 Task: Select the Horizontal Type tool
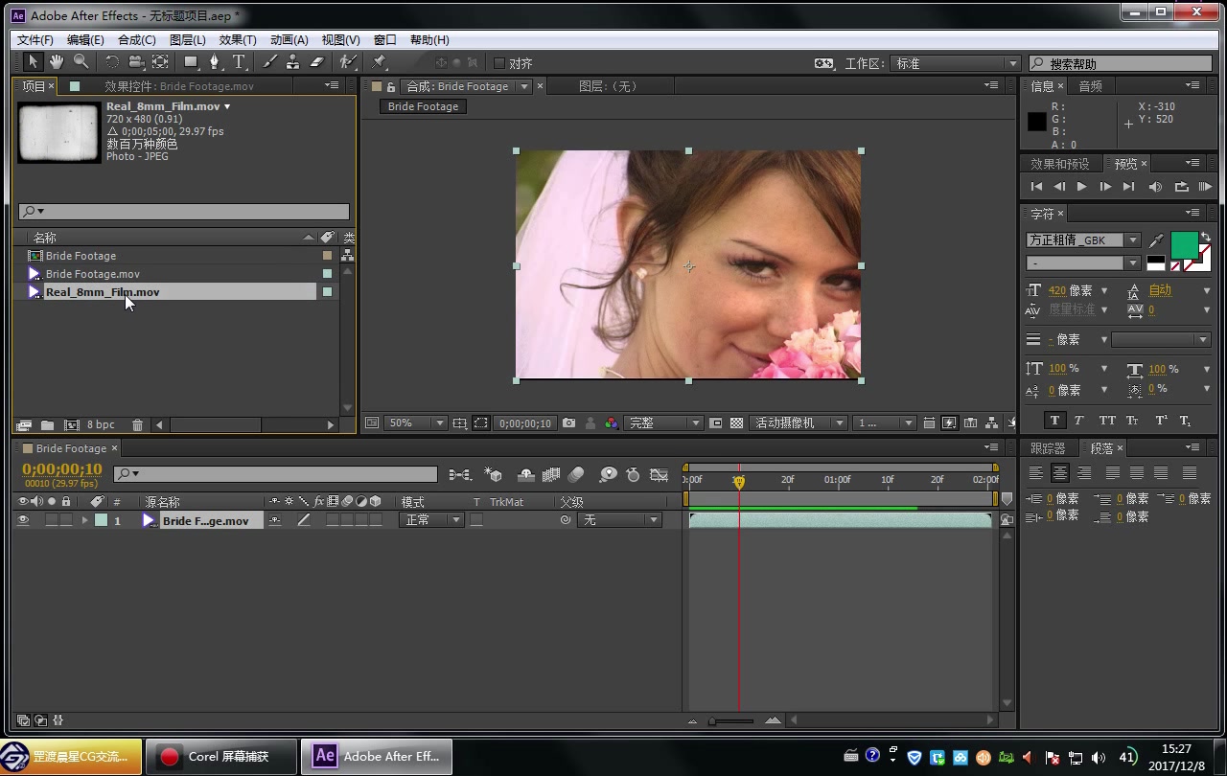(239, 62)
